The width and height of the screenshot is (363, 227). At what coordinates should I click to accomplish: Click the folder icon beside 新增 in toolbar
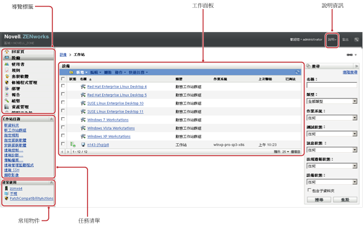tap(72, 72)
